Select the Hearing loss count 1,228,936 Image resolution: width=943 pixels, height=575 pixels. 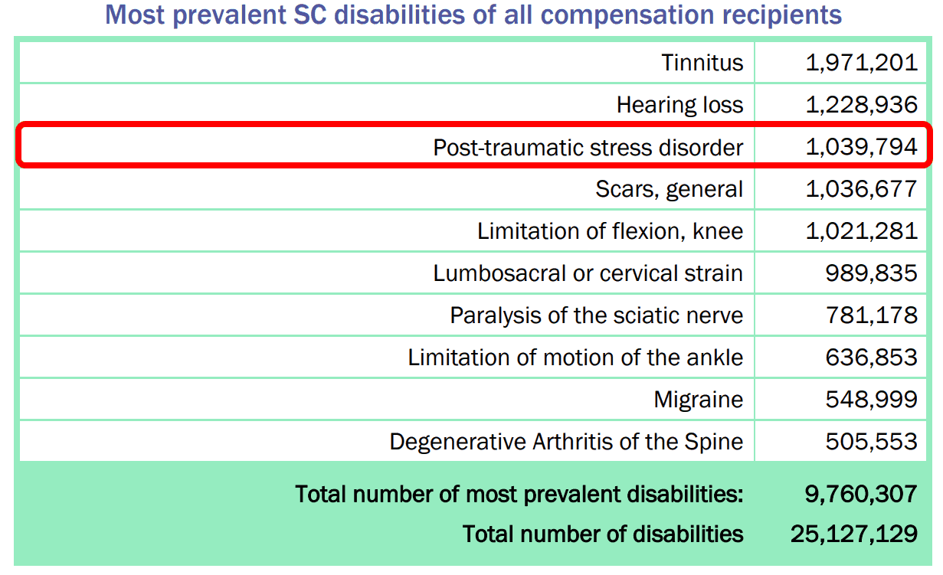pos(861,105)
